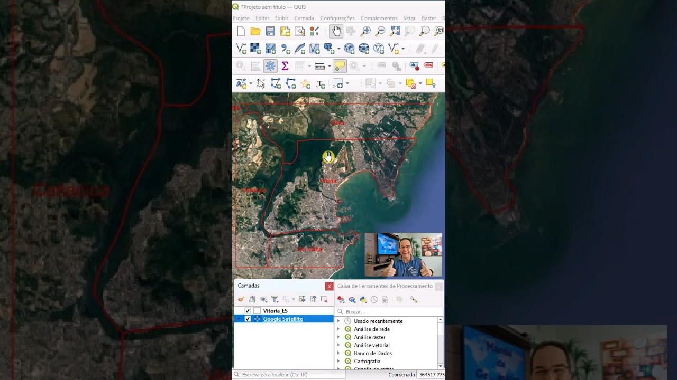Click the processing toolbox vertical scrollbar

tap(440, 343)
